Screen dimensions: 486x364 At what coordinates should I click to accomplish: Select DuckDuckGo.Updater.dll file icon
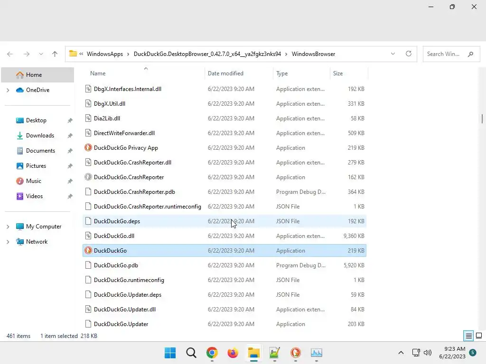(x=88, y=309)
